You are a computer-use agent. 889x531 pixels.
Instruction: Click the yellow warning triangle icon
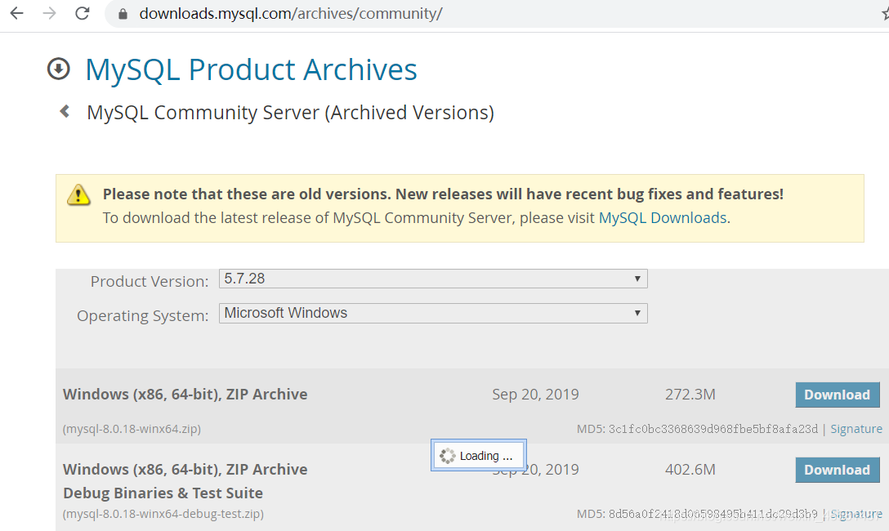pos(78,194)
